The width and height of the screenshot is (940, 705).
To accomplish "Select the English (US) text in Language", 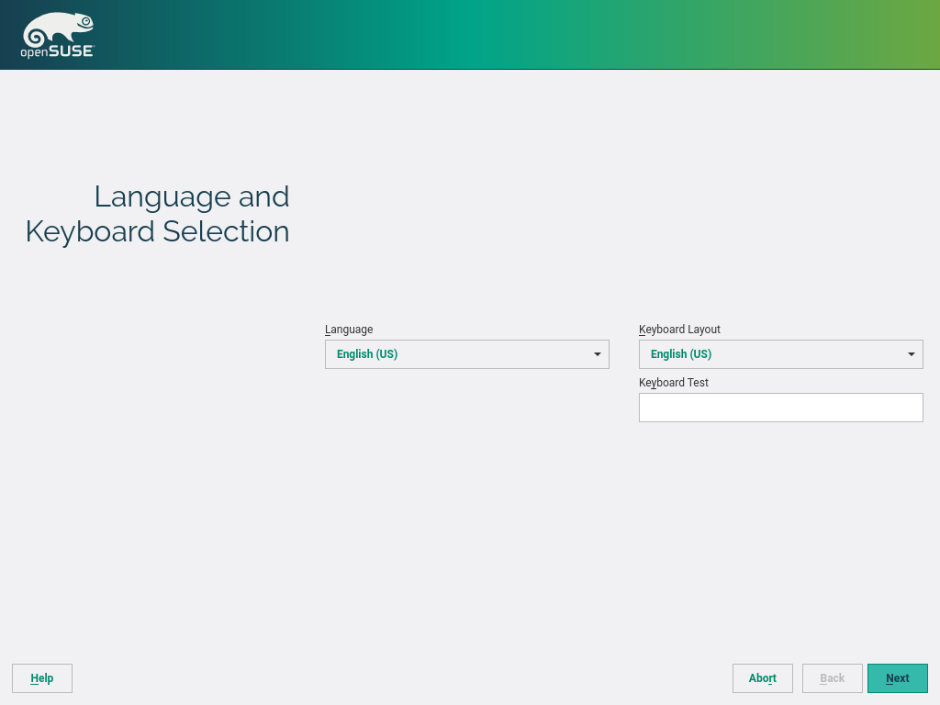I will (367, 354).
